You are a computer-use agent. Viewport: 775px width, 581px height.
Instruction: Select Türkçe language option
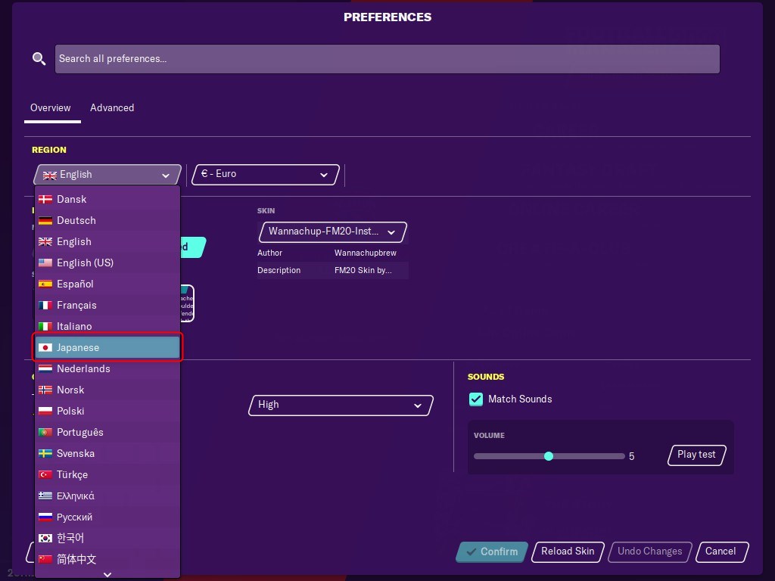(107, 475)
